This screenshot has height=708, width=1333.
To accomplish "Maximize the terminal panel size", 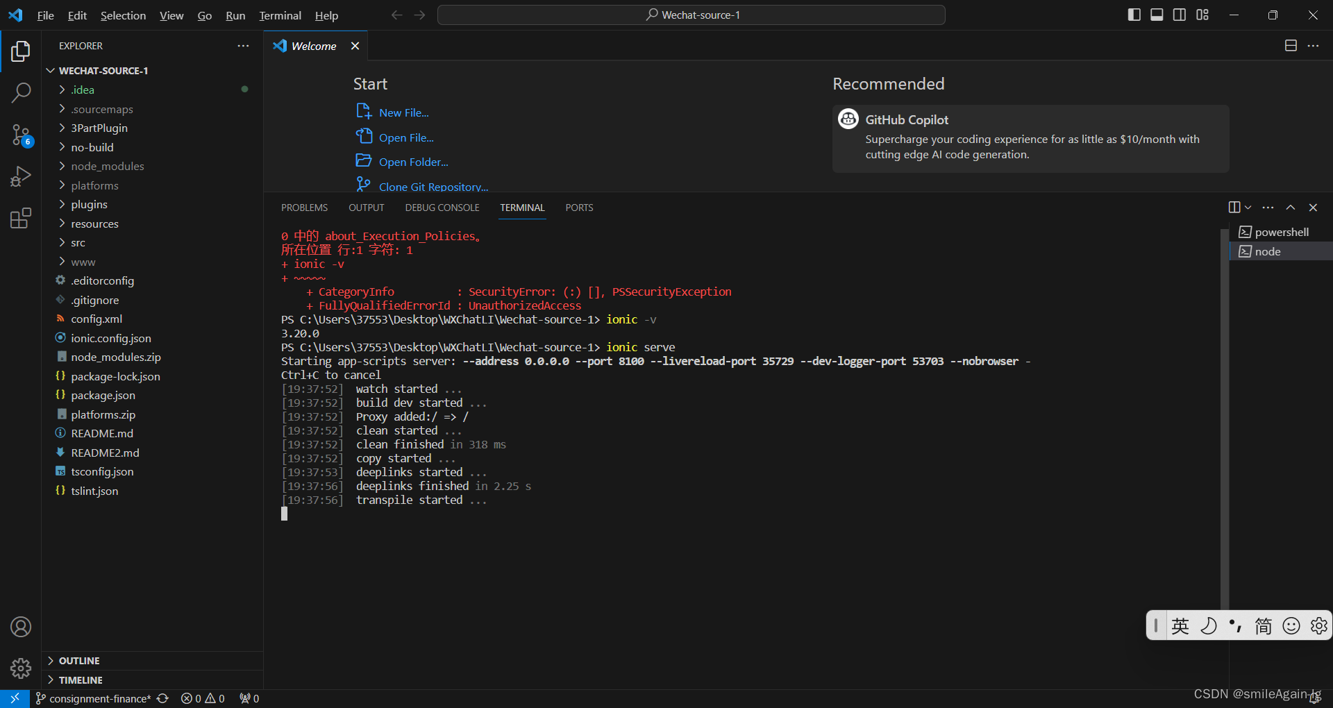I will coord(1291,208).
